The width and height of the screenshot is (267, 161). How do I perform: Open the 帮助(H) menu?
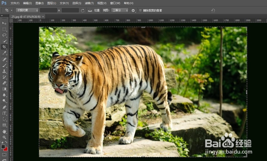[129, 3]
